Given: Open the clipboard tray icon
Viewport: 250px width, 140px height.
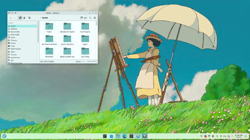Looking at the screenshot, I should [209, 136].
